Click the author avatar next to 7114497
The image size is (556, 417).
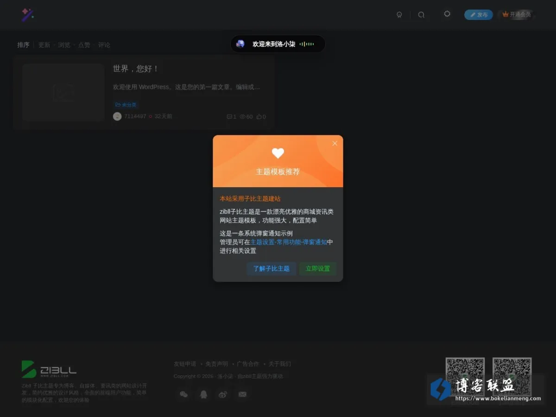click(117, 116)
